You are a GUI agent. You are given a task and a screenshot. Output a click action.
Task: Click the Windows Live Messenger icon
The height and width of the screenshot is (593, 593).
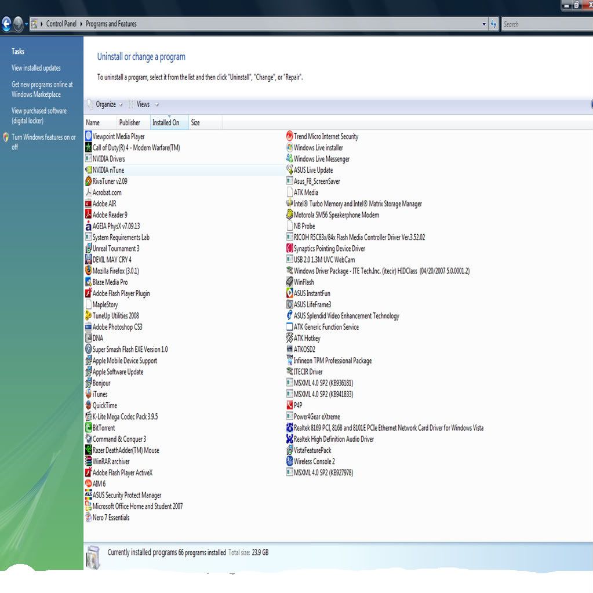click(290, 159)
